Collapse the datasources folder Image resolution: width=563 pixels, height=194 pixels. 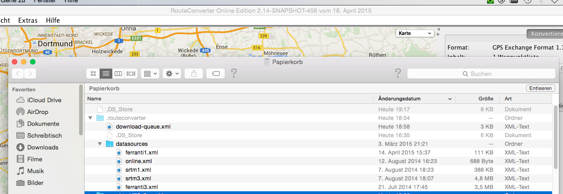[100, 144]
